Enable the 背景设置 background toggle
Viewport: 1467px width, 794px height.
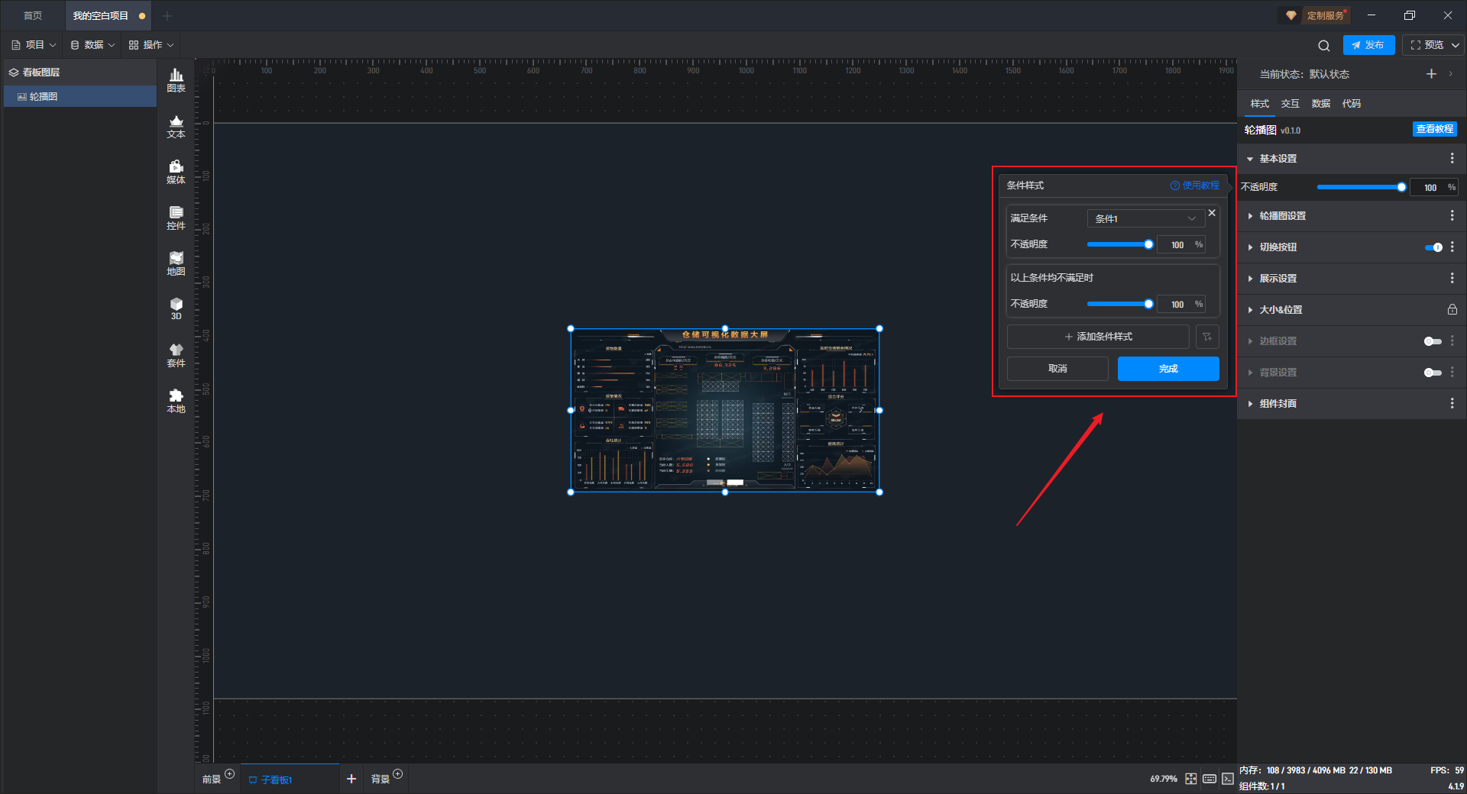(1433, 373)
